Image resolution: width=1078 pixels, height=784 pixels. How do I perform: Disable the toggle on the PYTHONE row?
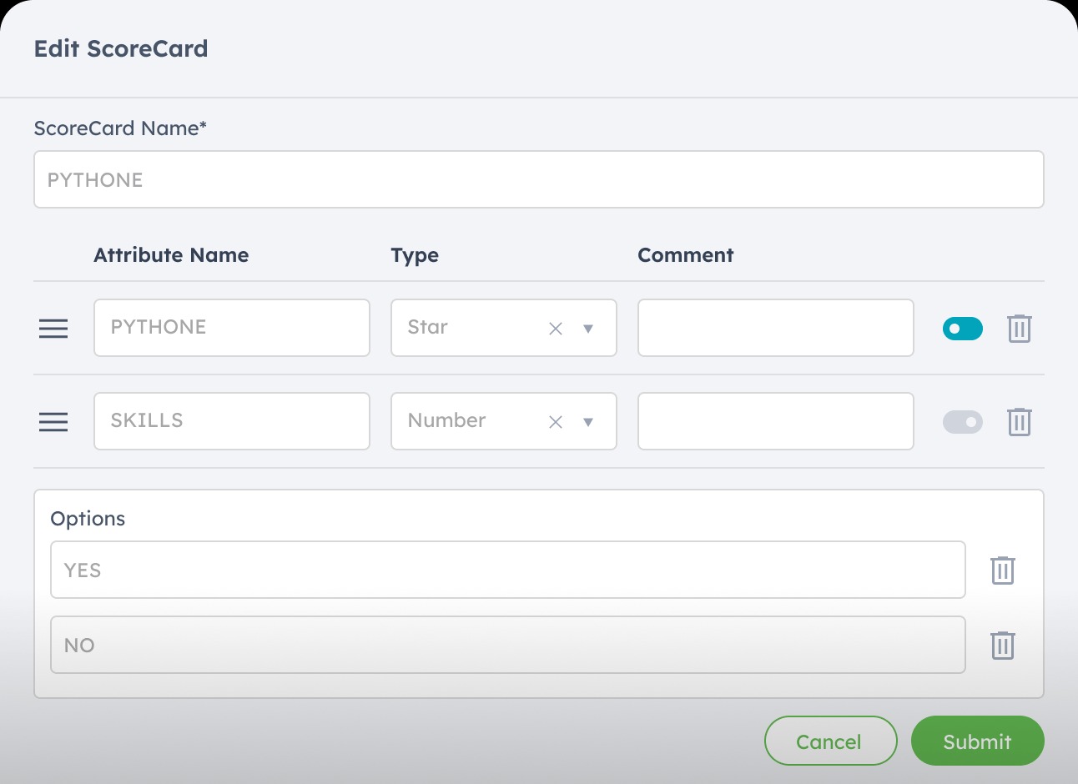point(962,328)
